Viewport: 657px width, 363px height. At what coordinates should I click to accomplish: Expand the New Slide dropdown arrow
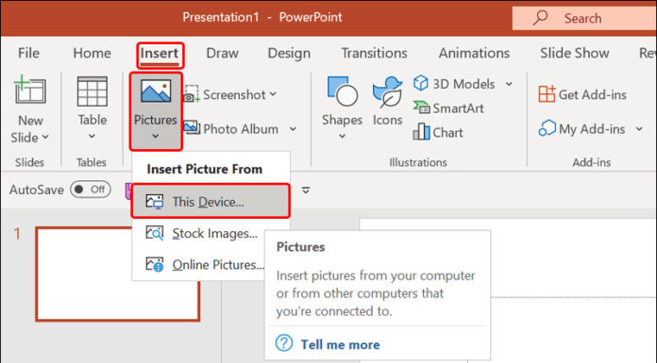click(45, 138)
